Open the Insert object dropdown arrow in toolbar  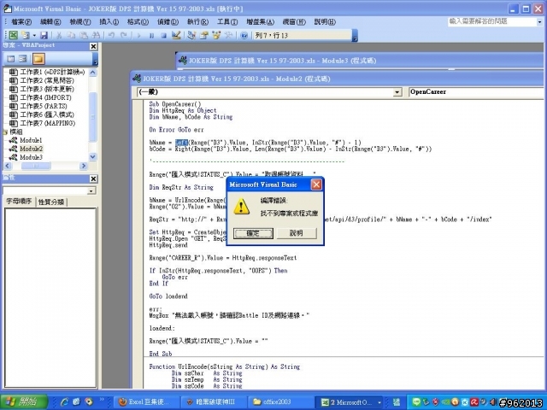(x=34, y=35)
